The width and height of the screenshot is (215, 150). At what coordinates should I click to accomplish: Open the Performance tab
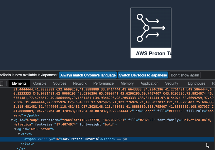[104, 83]
